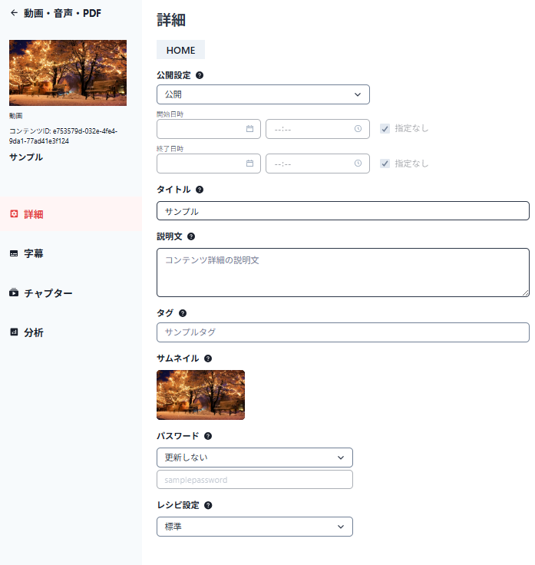Click the help icon beside レシピ設定
The image size is (535, 565).
(208, 506)
